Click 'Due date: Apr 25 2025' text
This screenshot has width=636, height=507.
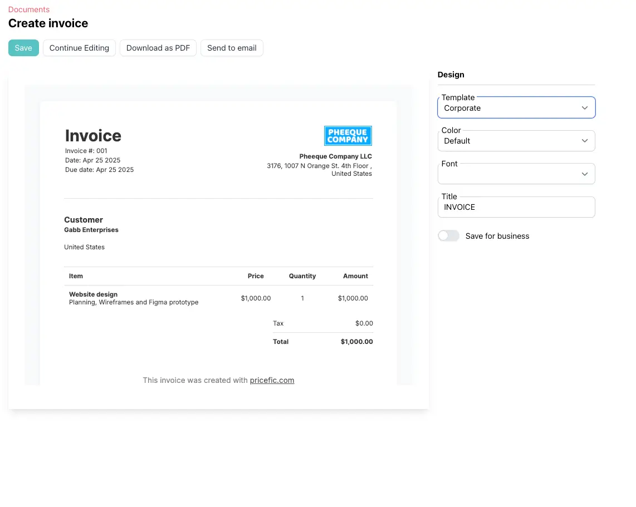click(x=99, y=170)
